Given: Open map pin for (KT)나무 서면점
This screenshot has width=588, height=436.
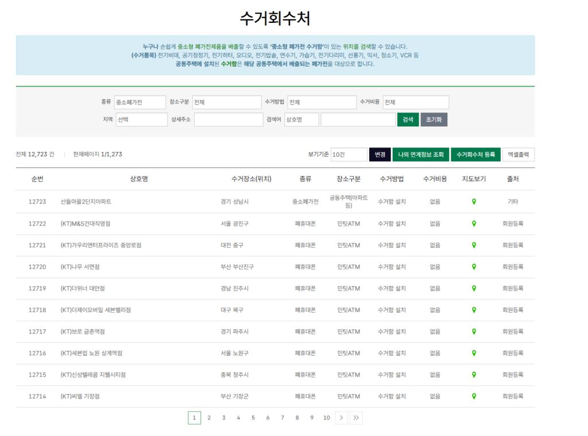Looking at the screenshot, I should (x=474, y=267).
